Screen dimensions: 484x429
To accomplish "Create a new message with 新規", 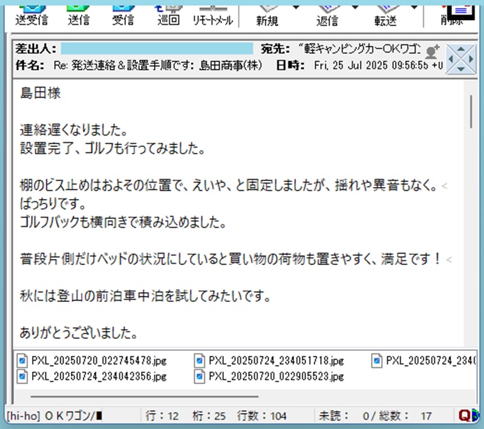I will [x=267, y=13].
